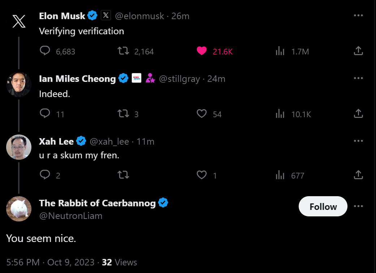Reply to Elon Musk's tweet
Screen dimensions: 376x273
tap(45, 51)
